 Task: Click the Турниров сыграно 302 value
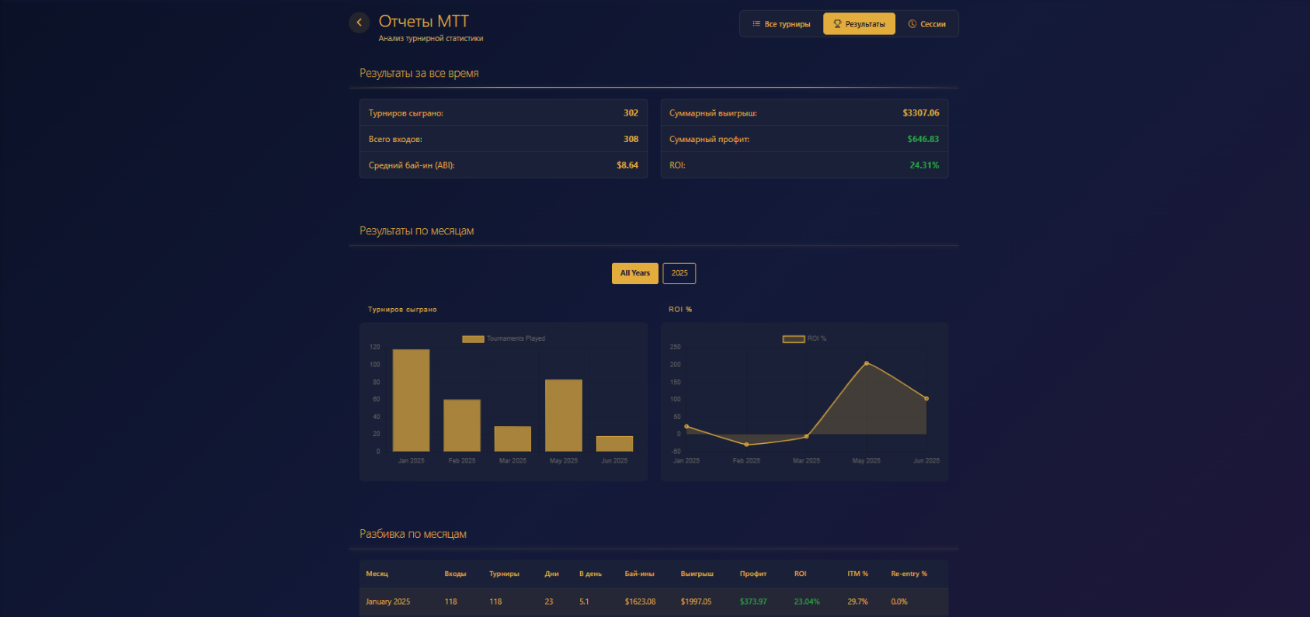pyautogui.click(x=631, y=113)
